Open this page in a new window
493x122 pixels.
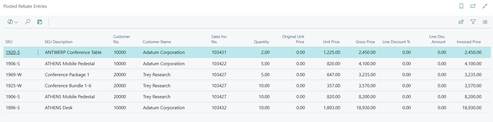pyautogui.click(x=473, y=6)
